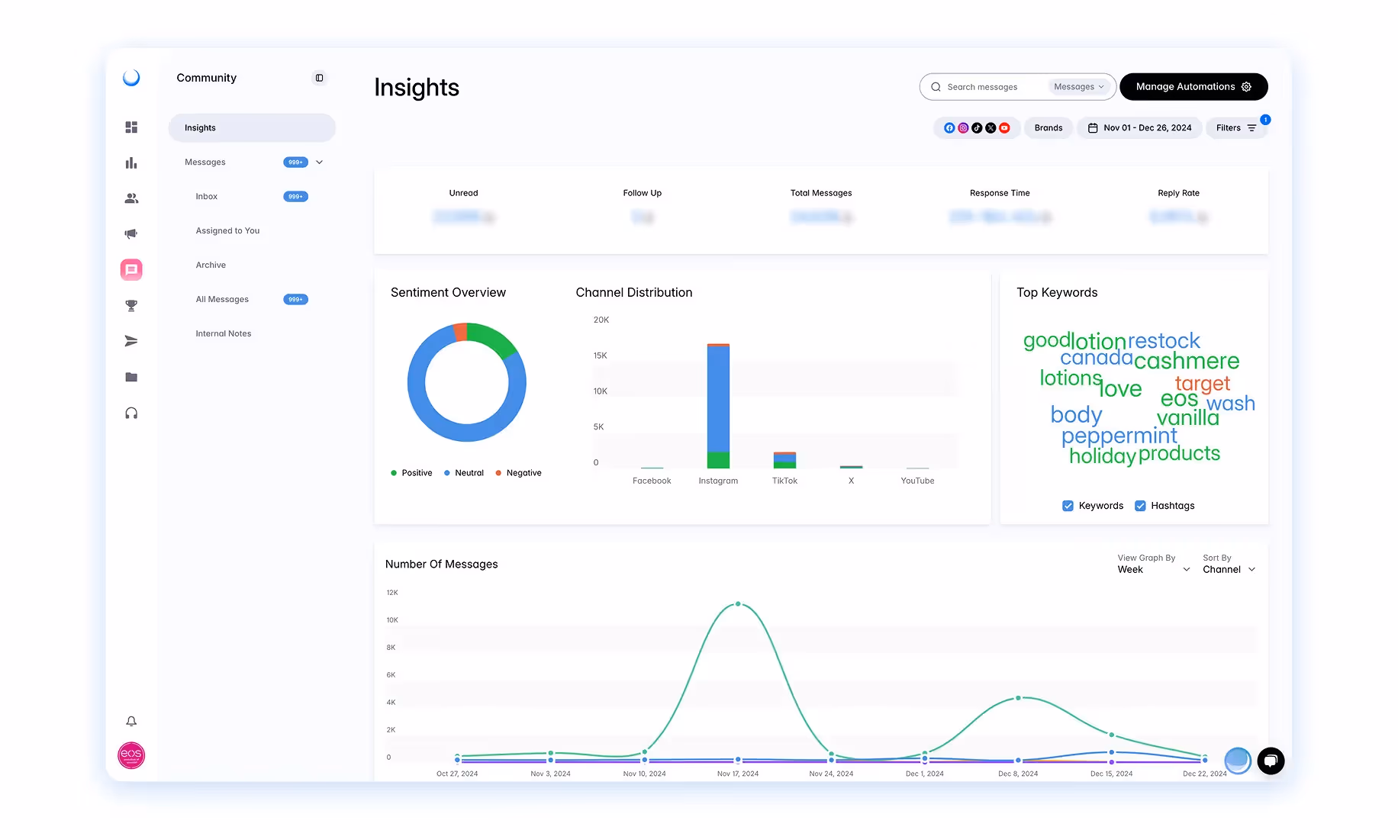
Task: Click the paper plane send sidebar icon
Action: pos(131,340)
